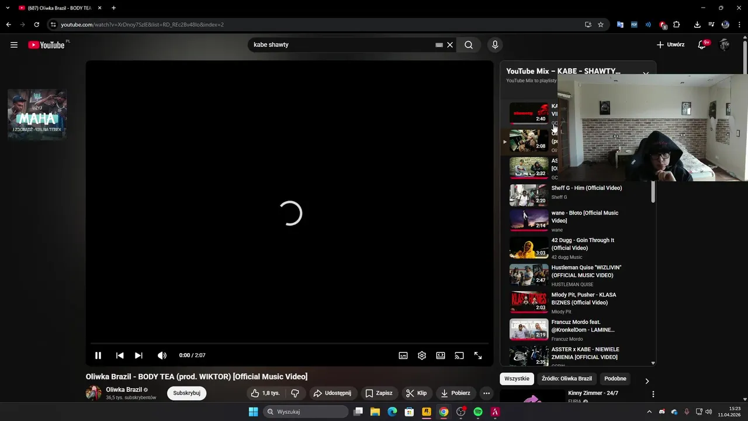
Task: Open the Oliwka Brazil channel name link
Action: click(x=124, y=390)
